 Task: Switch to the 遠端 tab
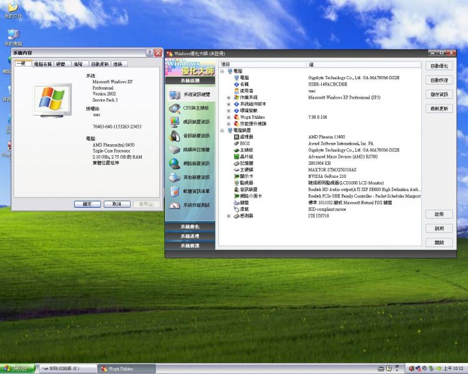coord(119,64)
